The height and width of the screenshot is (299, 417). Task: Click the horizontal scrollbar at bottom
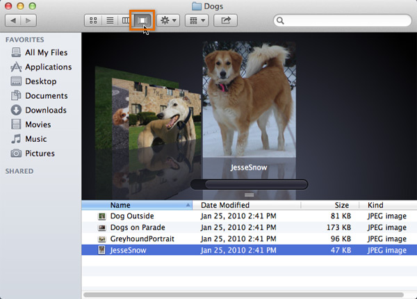point(243,295)
